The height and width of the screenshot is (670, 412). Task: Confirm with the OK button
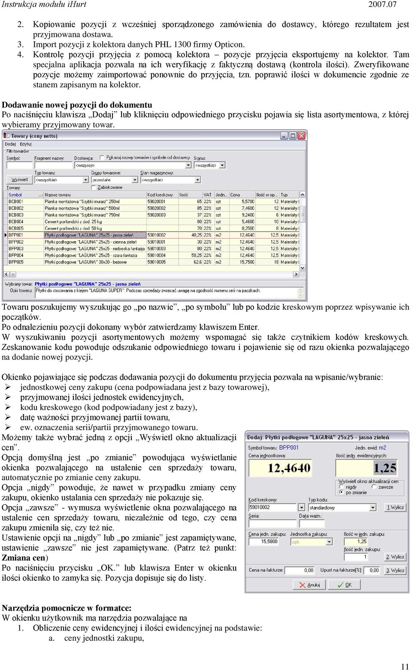[x=344, y=585]
